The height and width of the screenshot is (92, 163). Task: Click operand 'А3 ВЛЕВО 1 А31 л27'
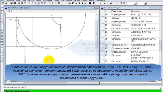[141, 32]
